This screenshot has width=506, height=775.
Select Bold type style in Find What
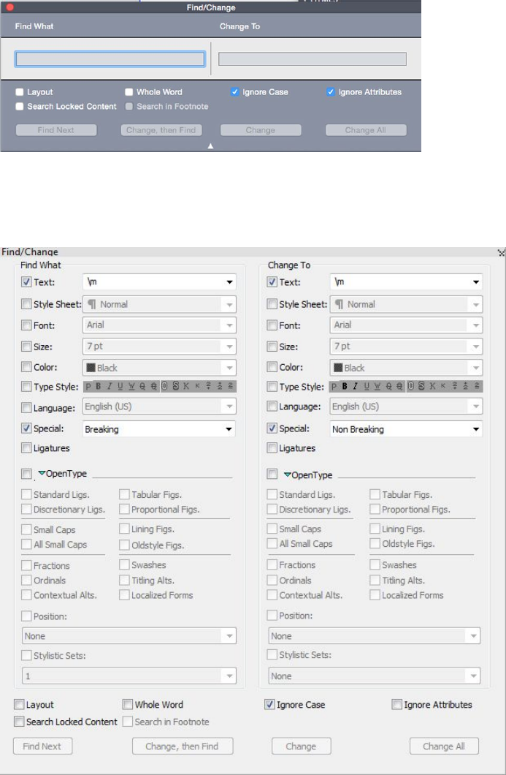[99, 387]
